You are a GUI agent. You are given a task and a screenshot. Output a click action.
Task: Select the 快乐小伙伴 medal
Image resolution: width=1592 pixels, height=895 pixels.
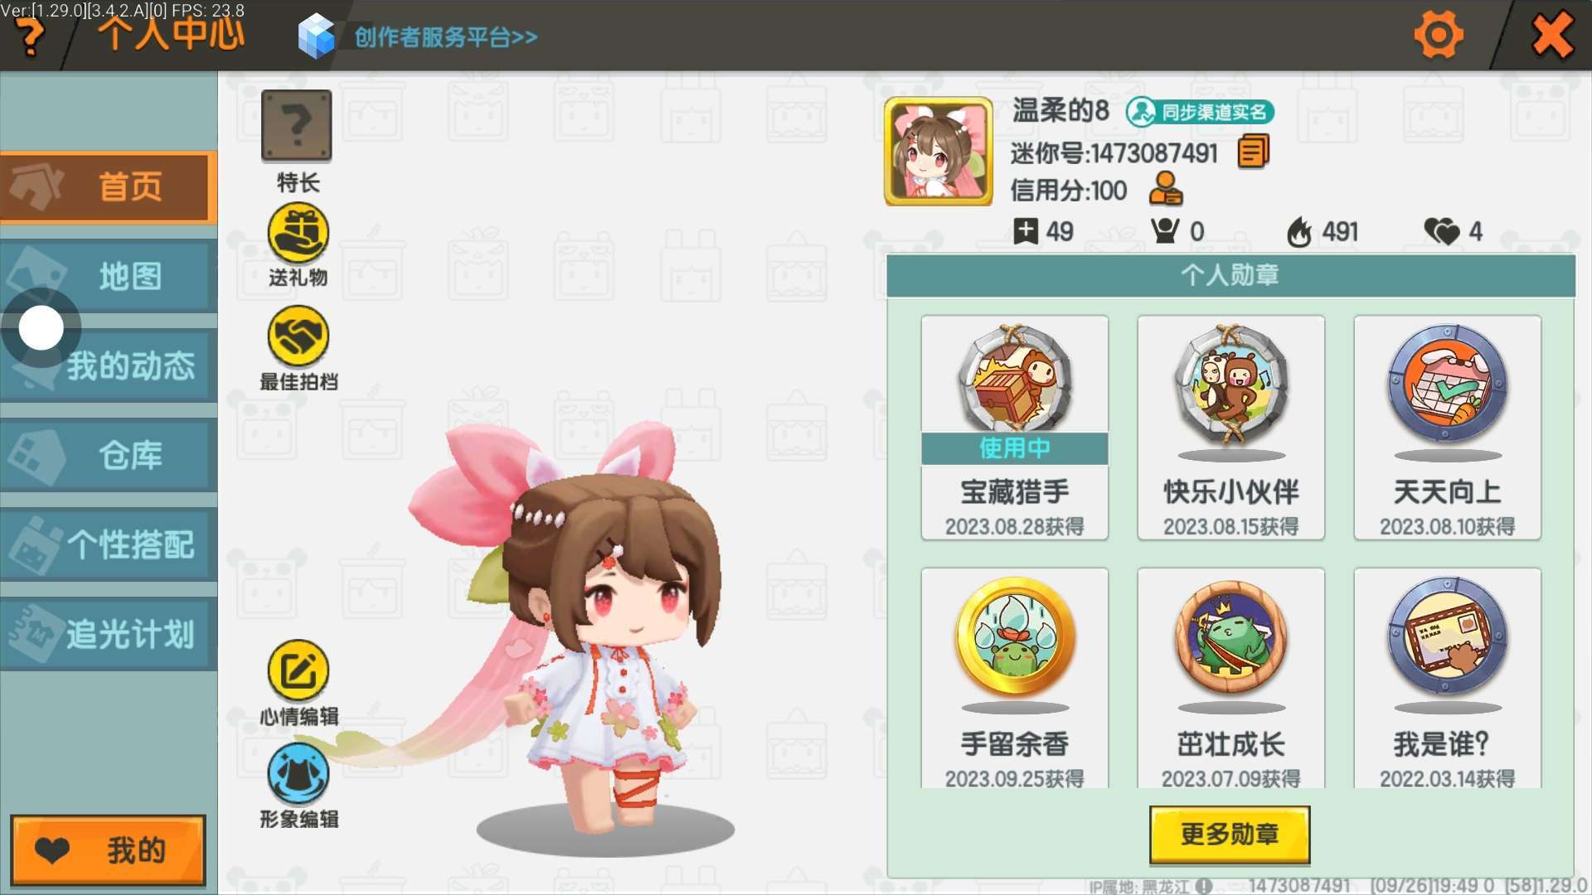click(1230, 428)
